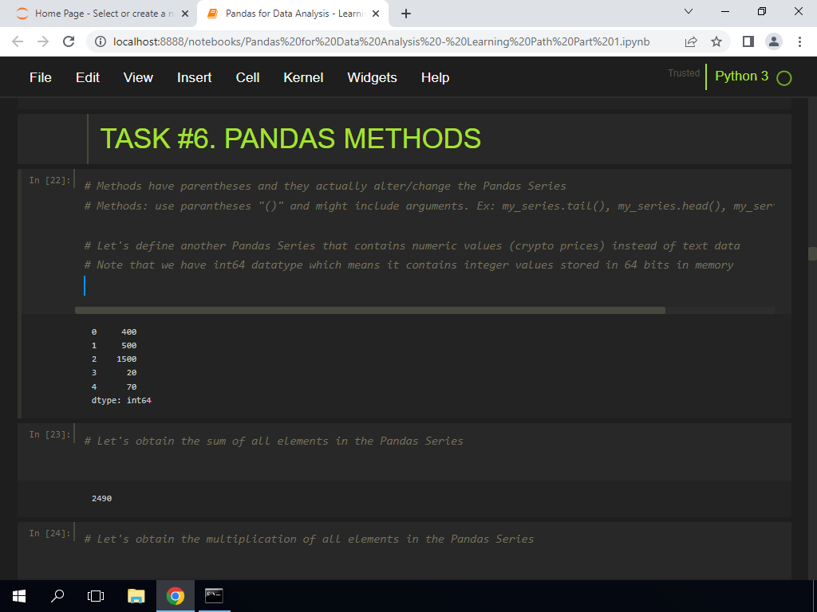This screenshot has width=817, height=612.
Task: Open the Kernel menu
Action: coord(303,77)
